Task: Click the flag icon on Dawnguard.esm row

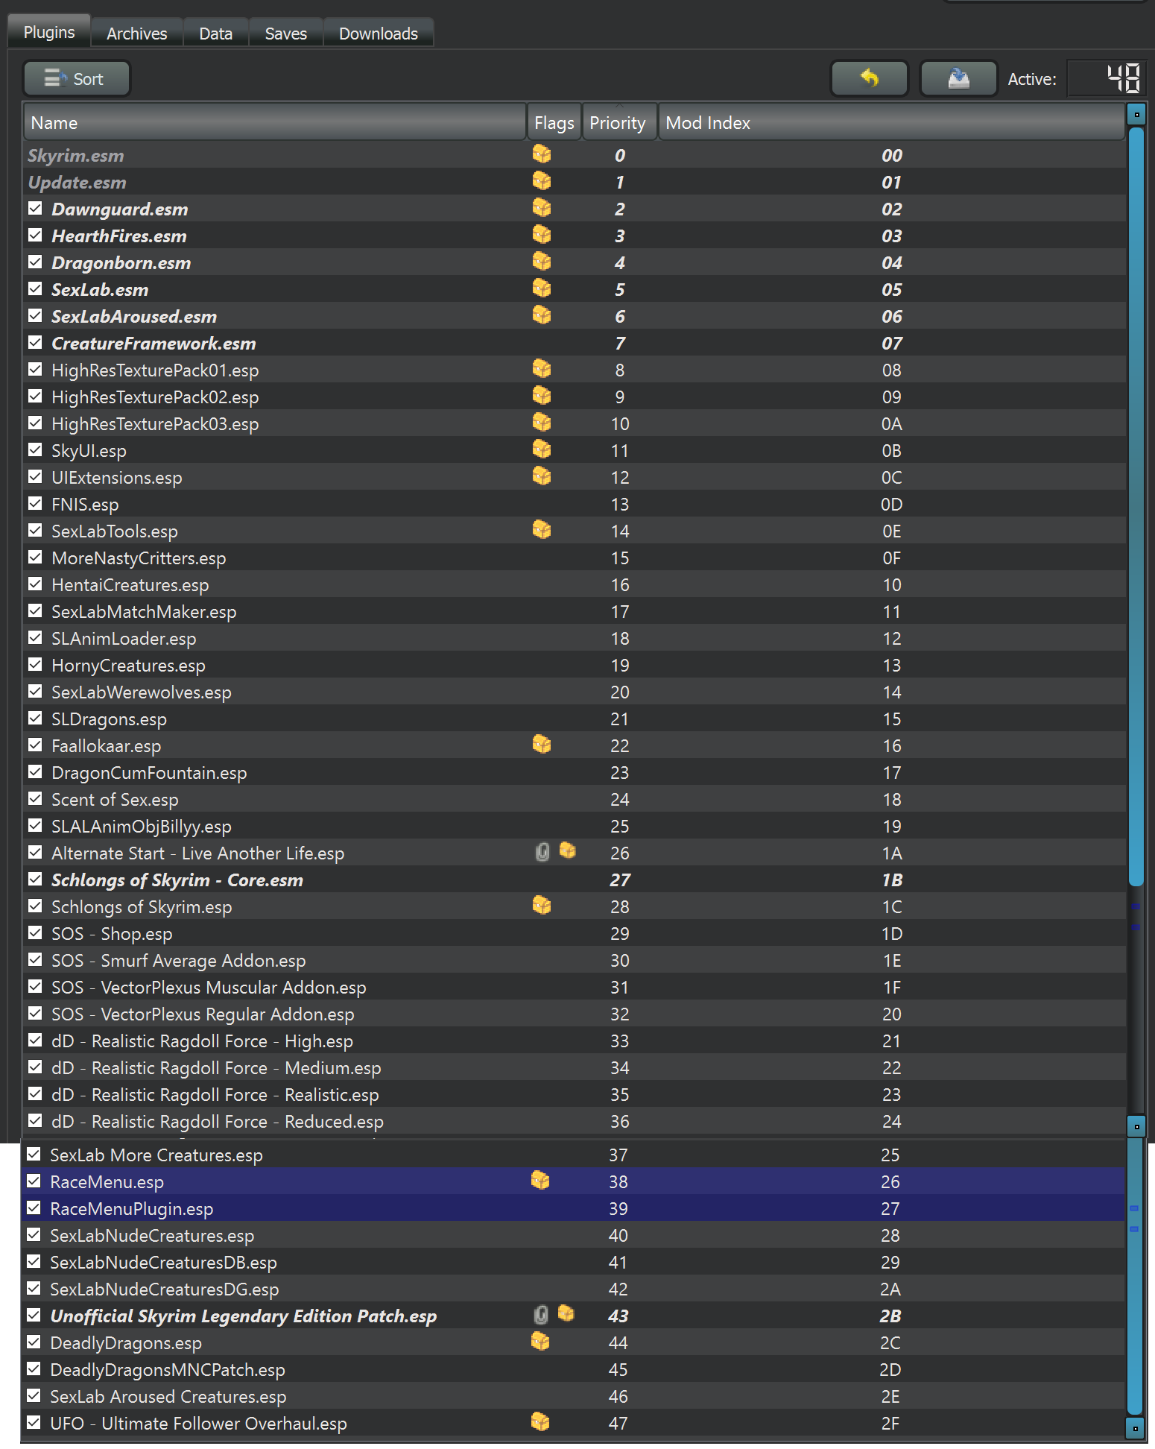Action: 542,208
